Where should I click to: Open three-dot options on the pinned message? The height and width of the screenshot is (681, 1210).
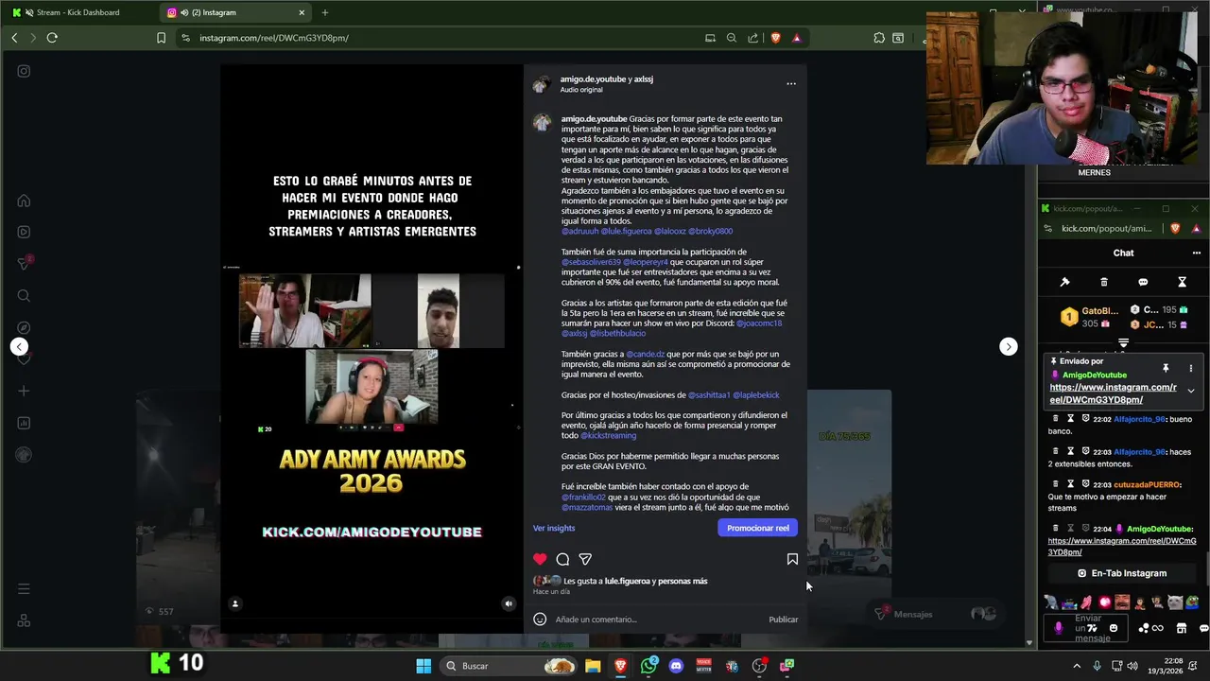(1191, 368)
